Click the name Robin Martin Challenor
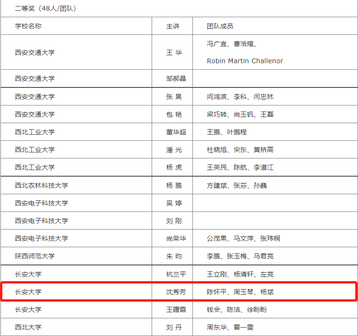 point(244,61)
